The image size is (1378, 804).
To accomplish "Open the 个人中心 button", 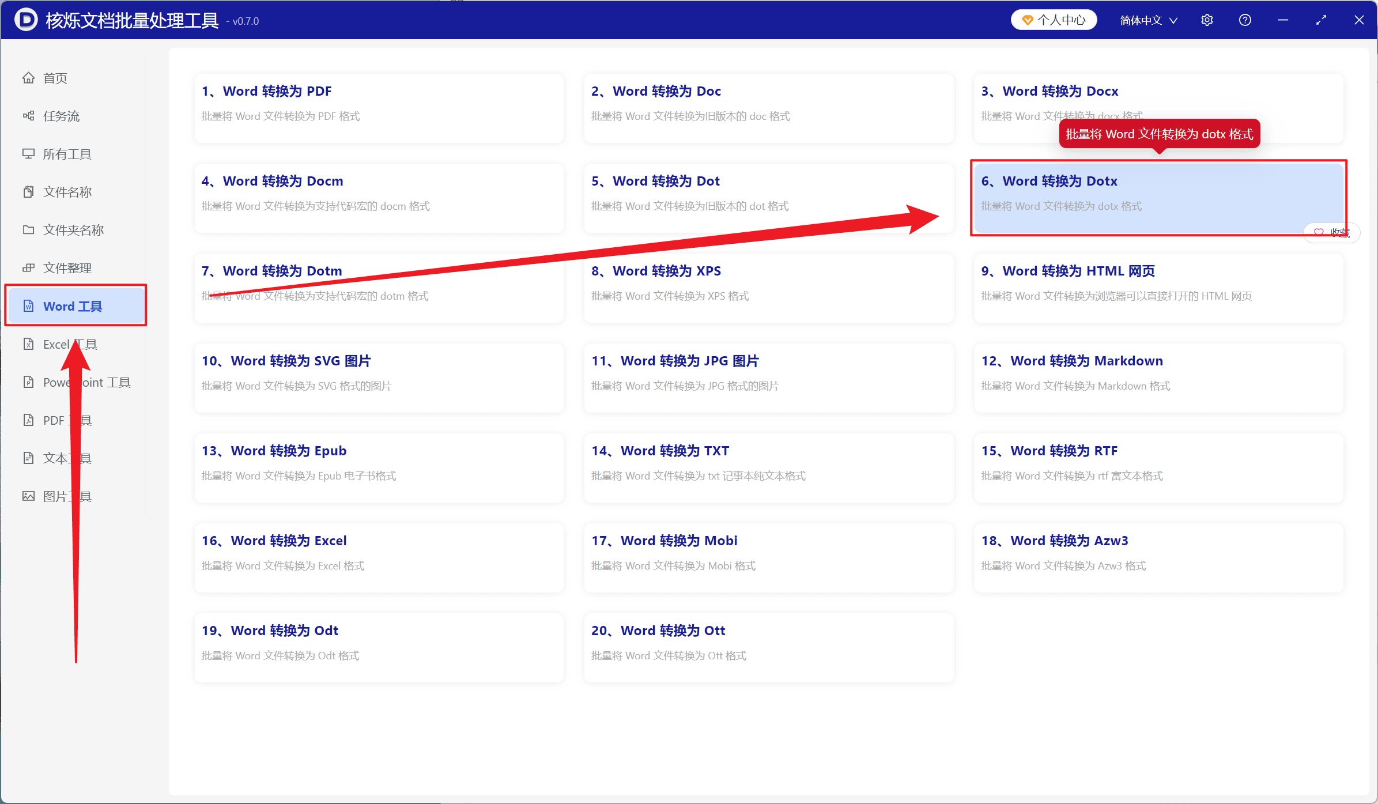I will coord(1054,20).
